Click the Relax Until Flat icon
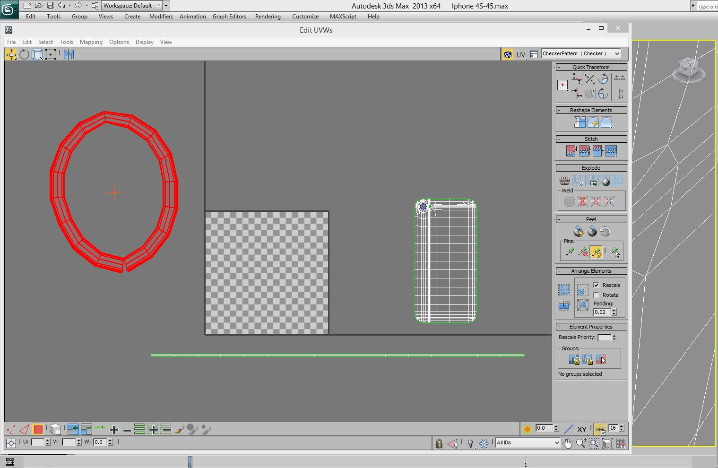This screenshot has width=718, height=468. tap(593, 122)
